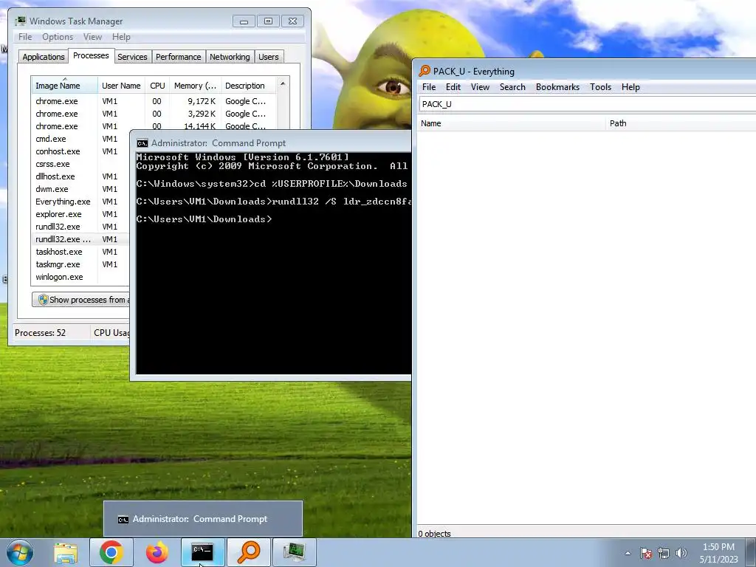This screenshot has width=756, height=567.
Task: Minimize the Task Manager window
Action: (244, 21)
